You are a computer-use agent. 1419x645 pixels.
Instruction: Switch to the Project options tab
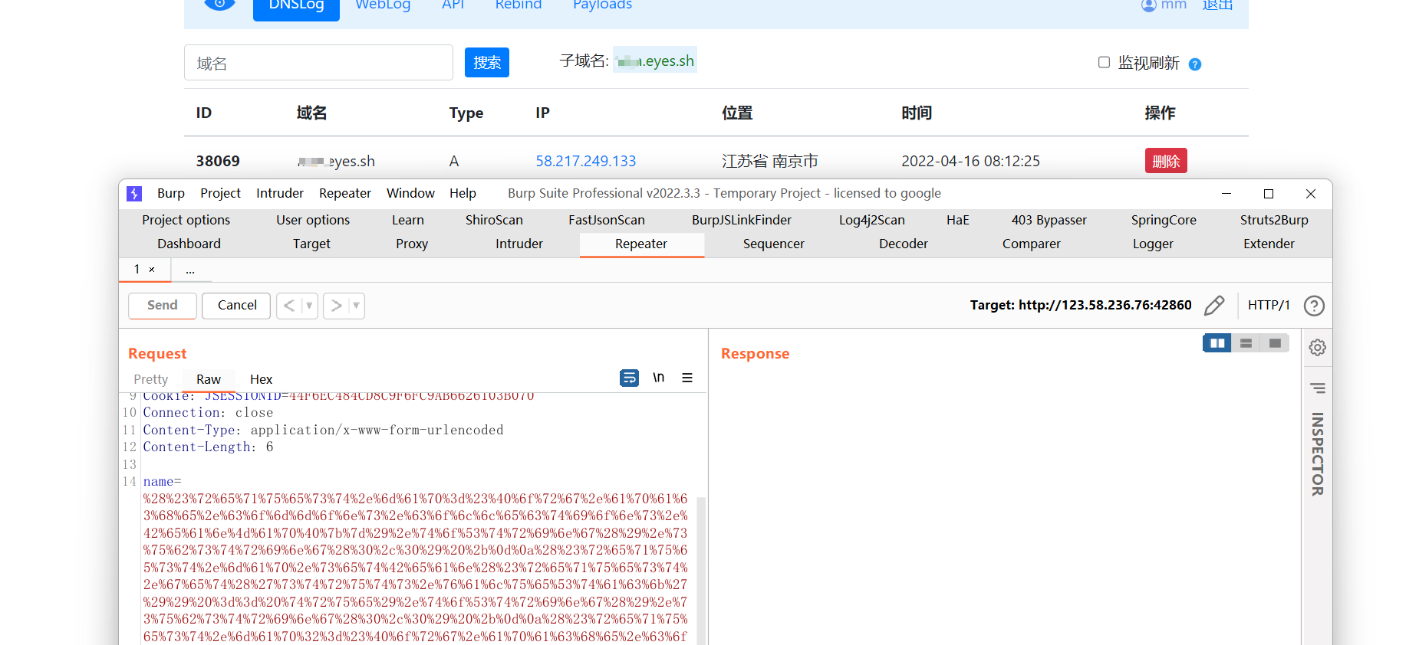coord(186,220)
